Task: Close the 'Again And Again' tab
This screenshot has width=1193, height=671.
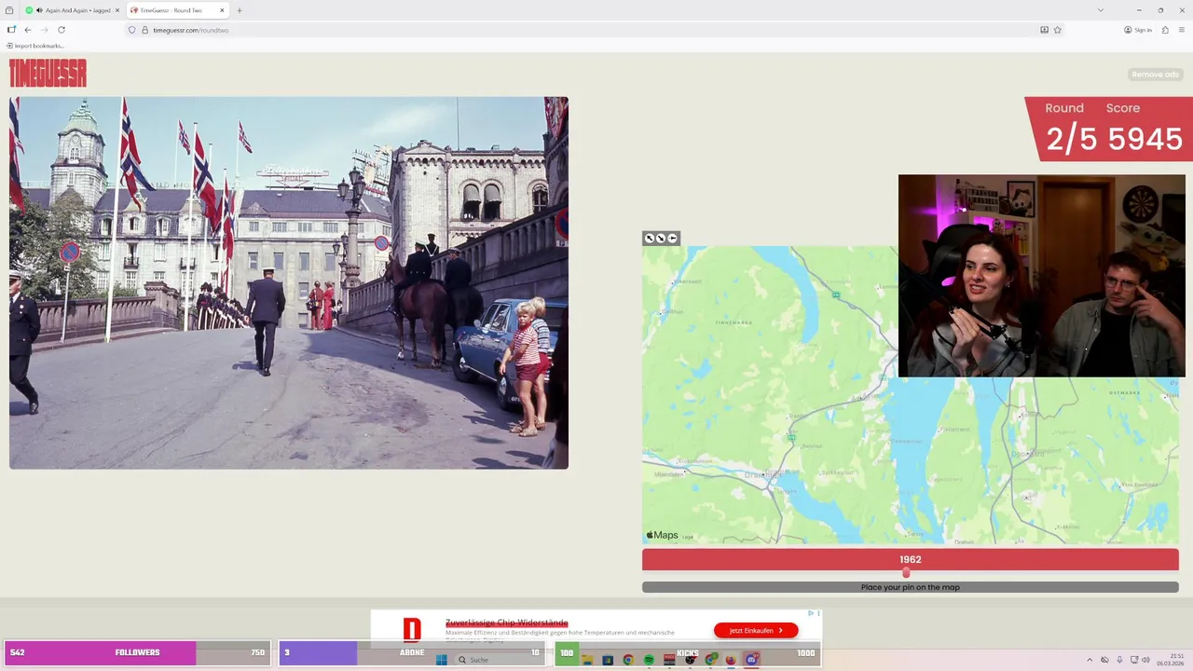Action: pyautogui.click(x=117, y=10)
